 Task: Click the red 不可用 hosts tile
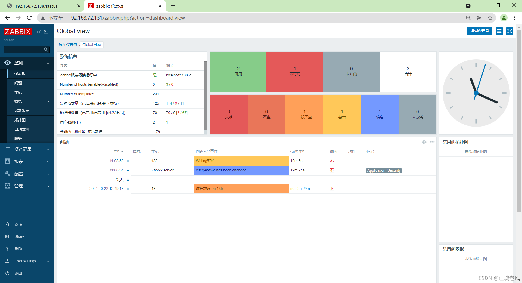click(295, 72)
